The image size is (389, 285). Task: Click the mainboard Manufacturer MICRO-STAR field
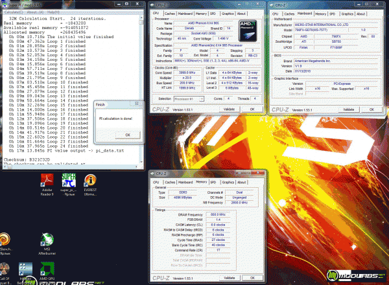click(336, 25)
